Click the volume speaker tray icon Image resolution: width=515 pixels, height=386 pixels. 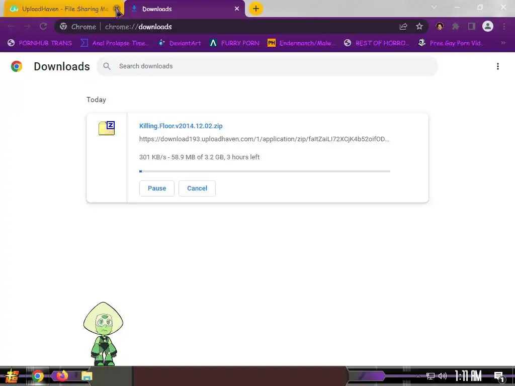[443, 376]
